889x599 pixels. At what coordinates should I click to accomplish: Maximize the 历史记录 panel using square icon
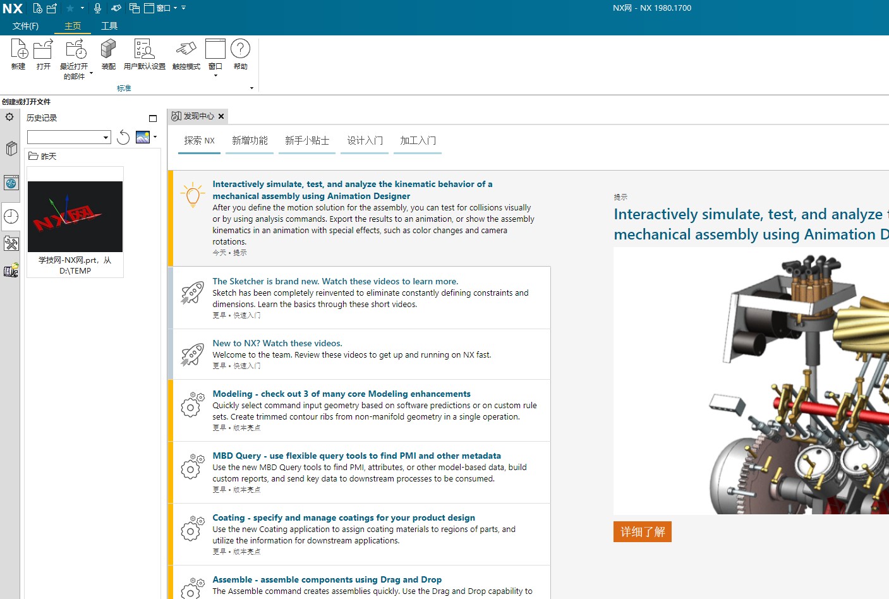click(153, 118)
